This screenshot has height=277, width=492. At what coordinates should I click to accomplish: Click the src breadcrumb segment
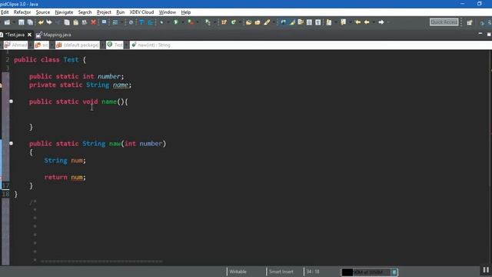(42, 45)
